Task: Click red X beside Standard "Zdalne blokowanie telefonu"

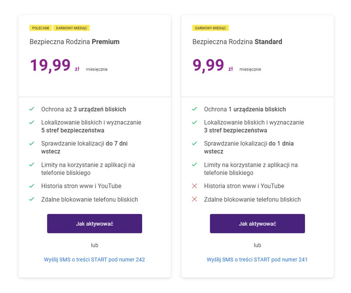Action: (x=194, y=199)
